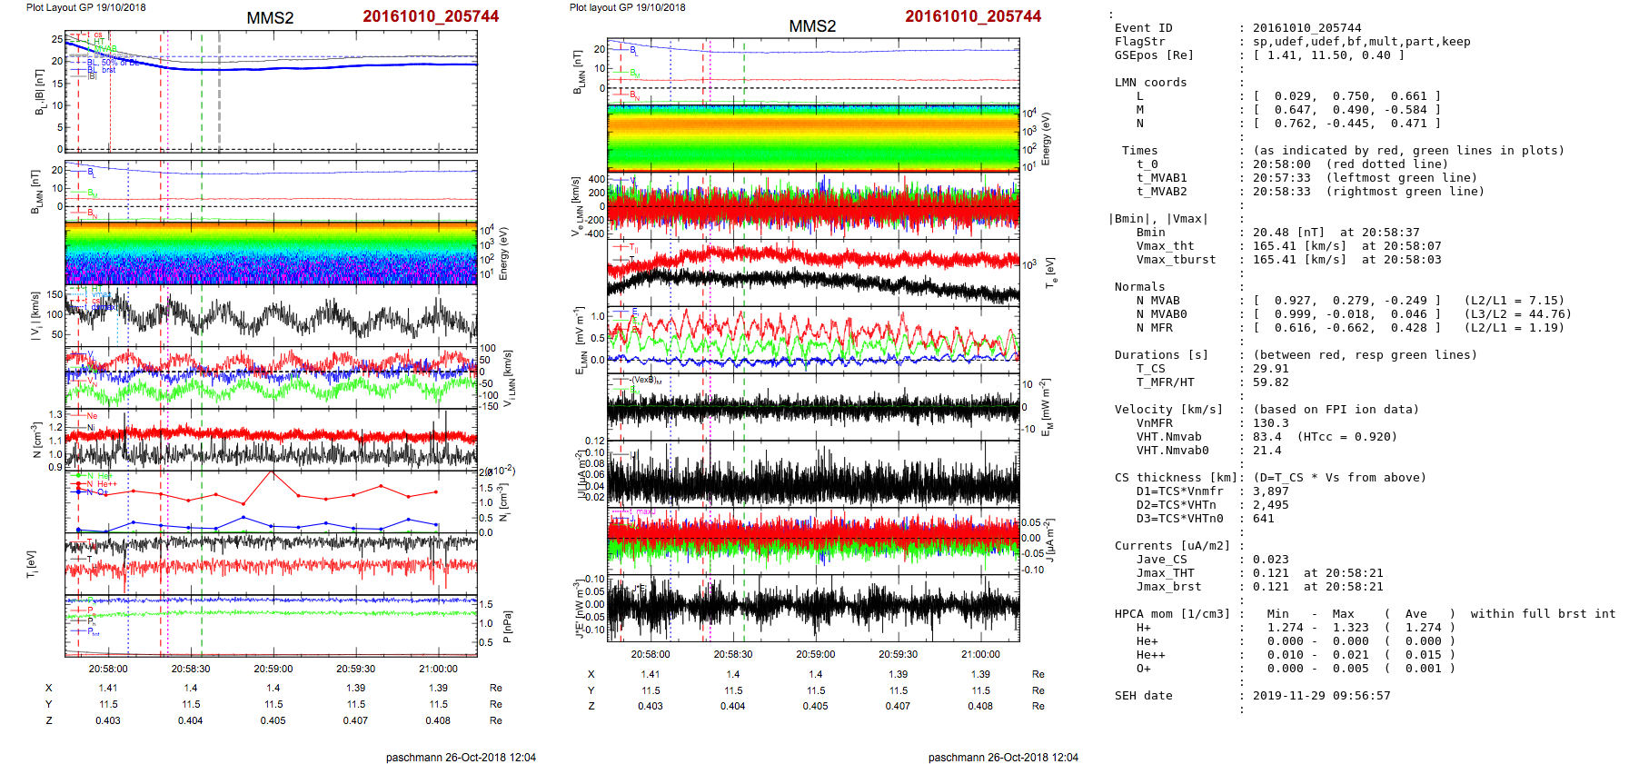
Task: Click red event ID heading above right plot
Action: [972, 16]
